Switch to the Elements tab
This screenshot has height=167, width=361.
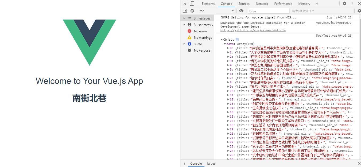point(208,3)
